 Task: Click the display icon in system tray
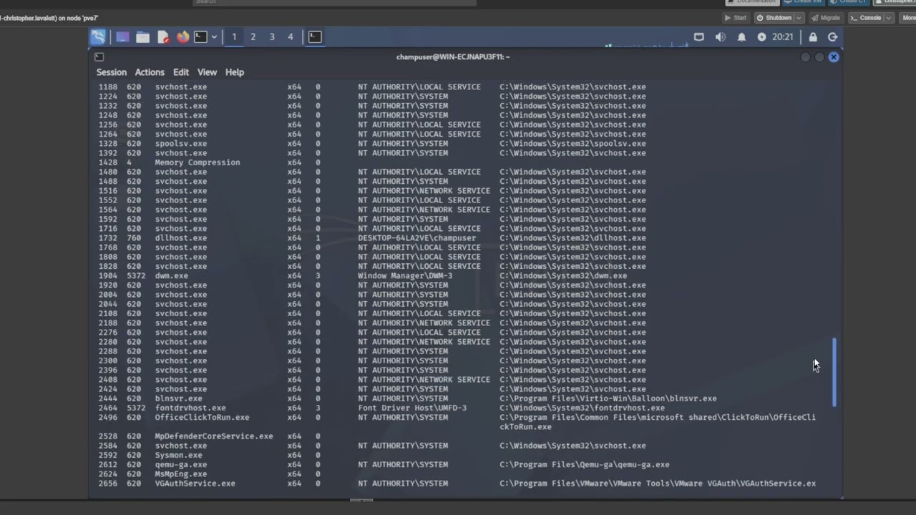[x=699, y=37]
